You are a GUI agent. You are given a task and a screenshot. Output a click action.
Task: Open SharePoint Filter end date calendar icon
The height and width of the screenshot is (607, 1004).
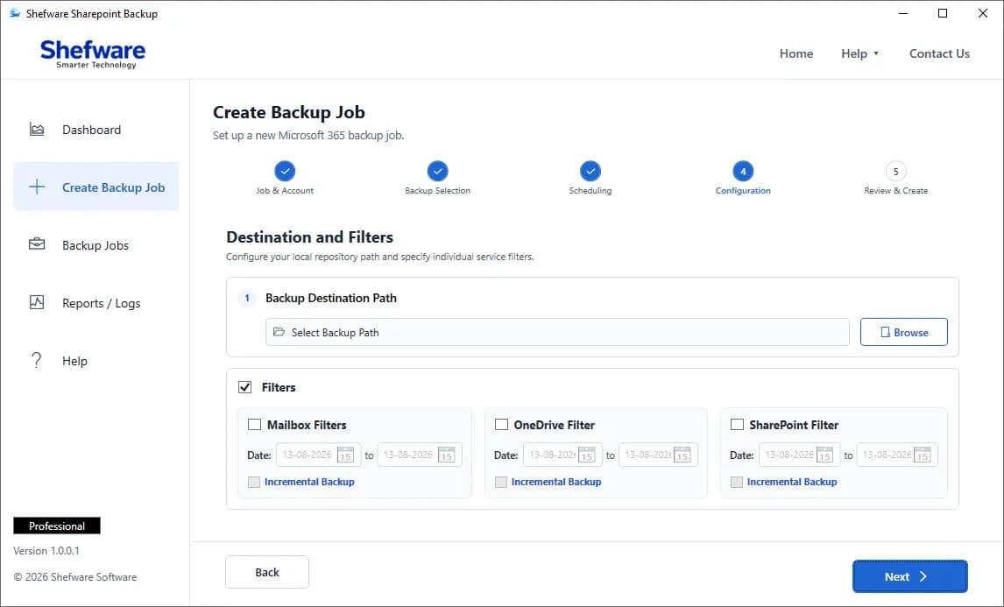pos(922,455)
